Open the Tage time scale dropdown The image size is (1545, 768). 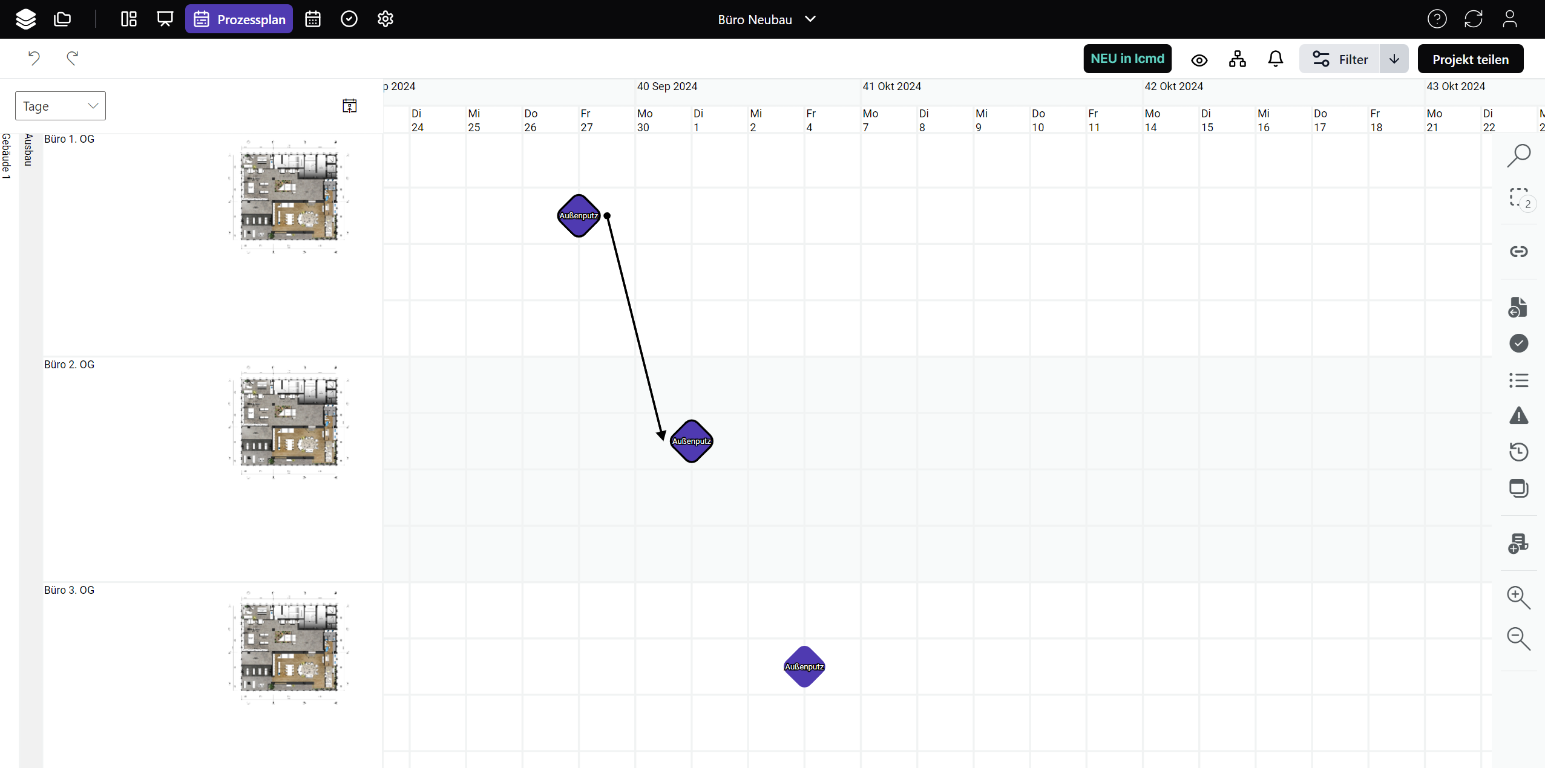pyautogui.click(x=61, y=106)
